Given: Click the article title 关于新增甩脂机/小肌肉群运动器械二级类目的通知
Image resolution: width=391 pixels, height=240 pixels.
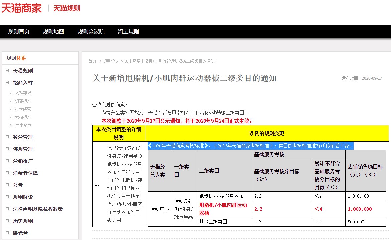Looking at the screenshot, I should tap(184, 78).
